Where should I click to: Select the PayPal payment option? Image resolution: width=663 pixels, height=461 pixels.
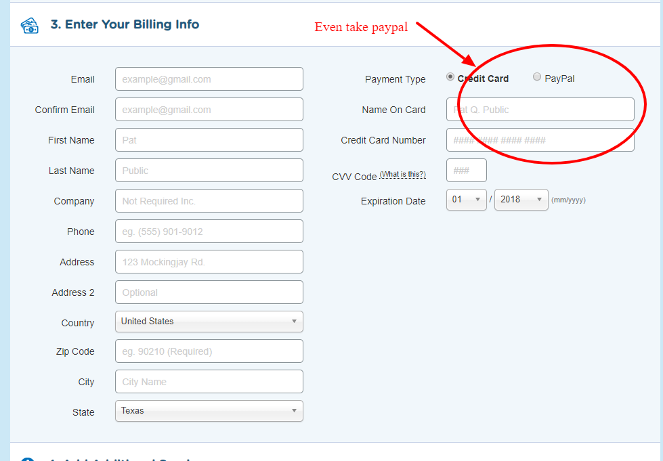(537, 77)
